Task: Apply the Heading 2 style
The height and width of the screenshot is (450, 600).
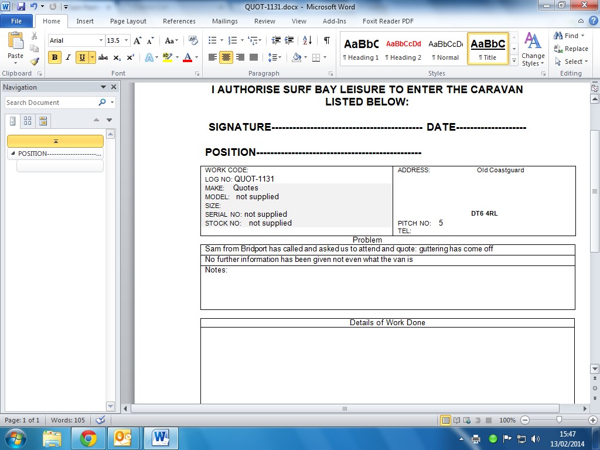Action: [403, 49]
